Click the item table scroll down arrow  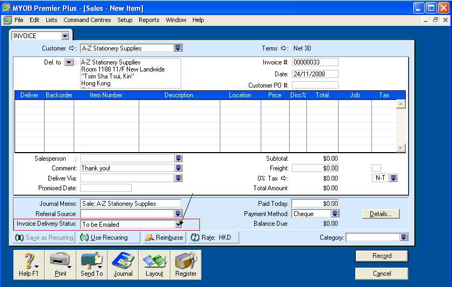[401, 148]
